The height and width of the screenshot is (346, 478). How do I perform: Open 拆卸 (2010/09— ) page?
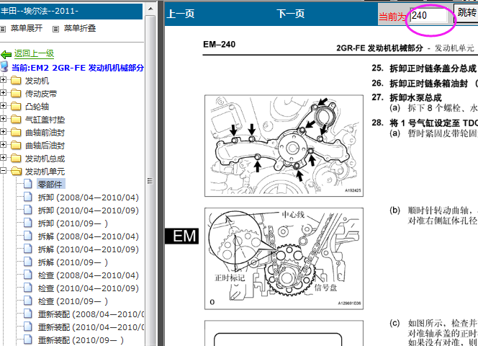coord(73,223)
